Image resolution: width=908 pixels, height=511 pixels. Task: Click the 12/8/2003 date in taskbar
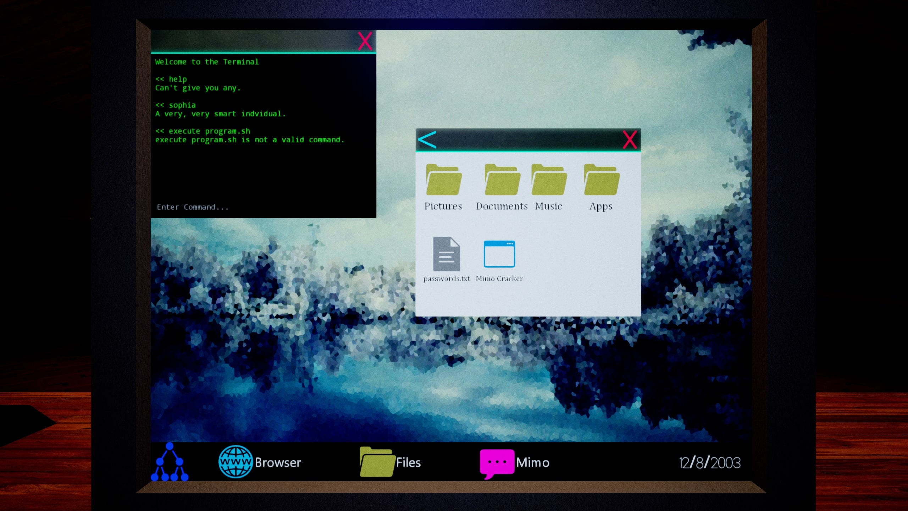[x=710, y=463]
